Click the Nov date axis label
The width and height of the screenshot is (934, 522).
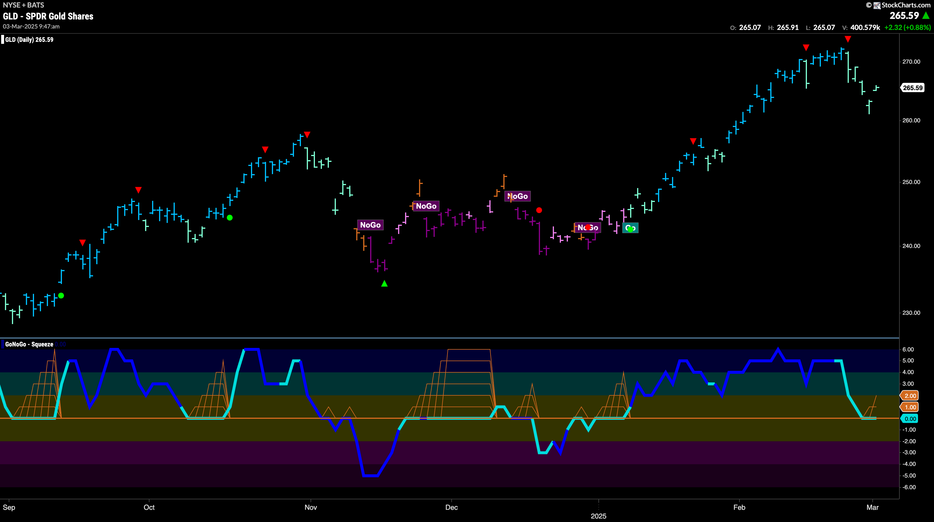click(311, 507)
